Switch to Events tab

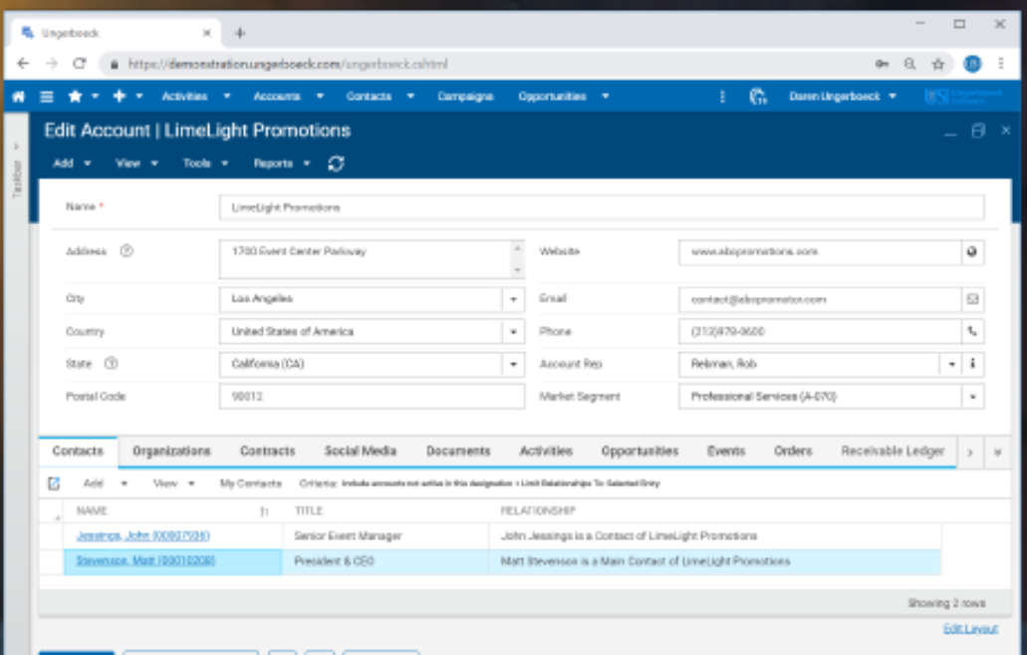pos(726,451)
